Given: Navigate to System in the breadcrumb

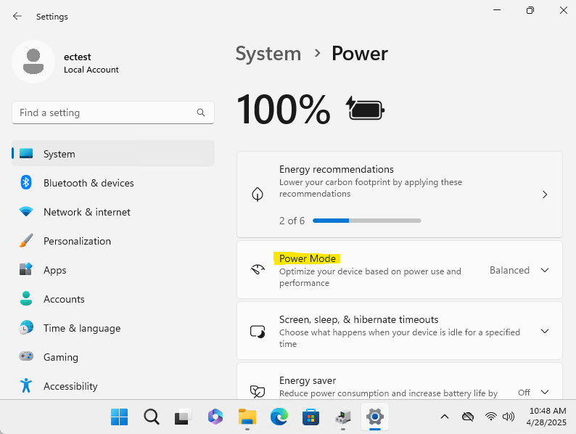Looking at the screenshot, I should click(x=268, y=54).
